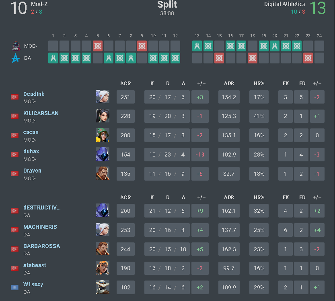Click the ACS header above MOD- players
Image resolution: width=335 pixels, height=301 pixels.
pyautogui.click(x=125, y=83)
